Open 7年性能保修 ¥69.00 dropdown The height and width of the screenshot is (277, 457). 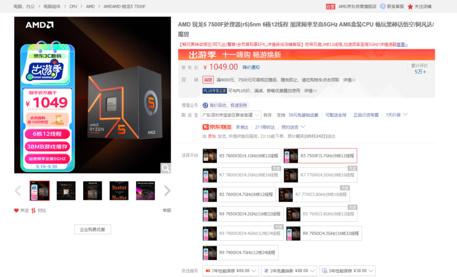coord(230,271)
